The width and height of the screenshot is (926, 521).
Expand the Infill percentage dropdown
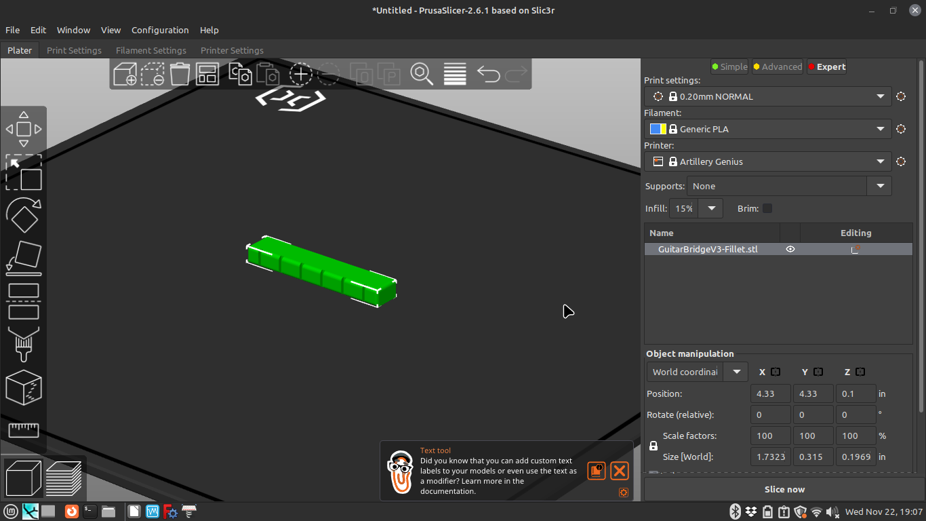click(x=710, y=208)
